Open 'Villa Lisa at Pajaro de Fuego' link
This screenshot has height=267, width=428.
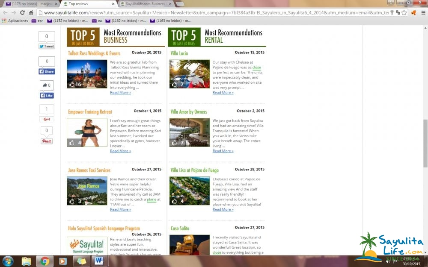tap(194, 170)
